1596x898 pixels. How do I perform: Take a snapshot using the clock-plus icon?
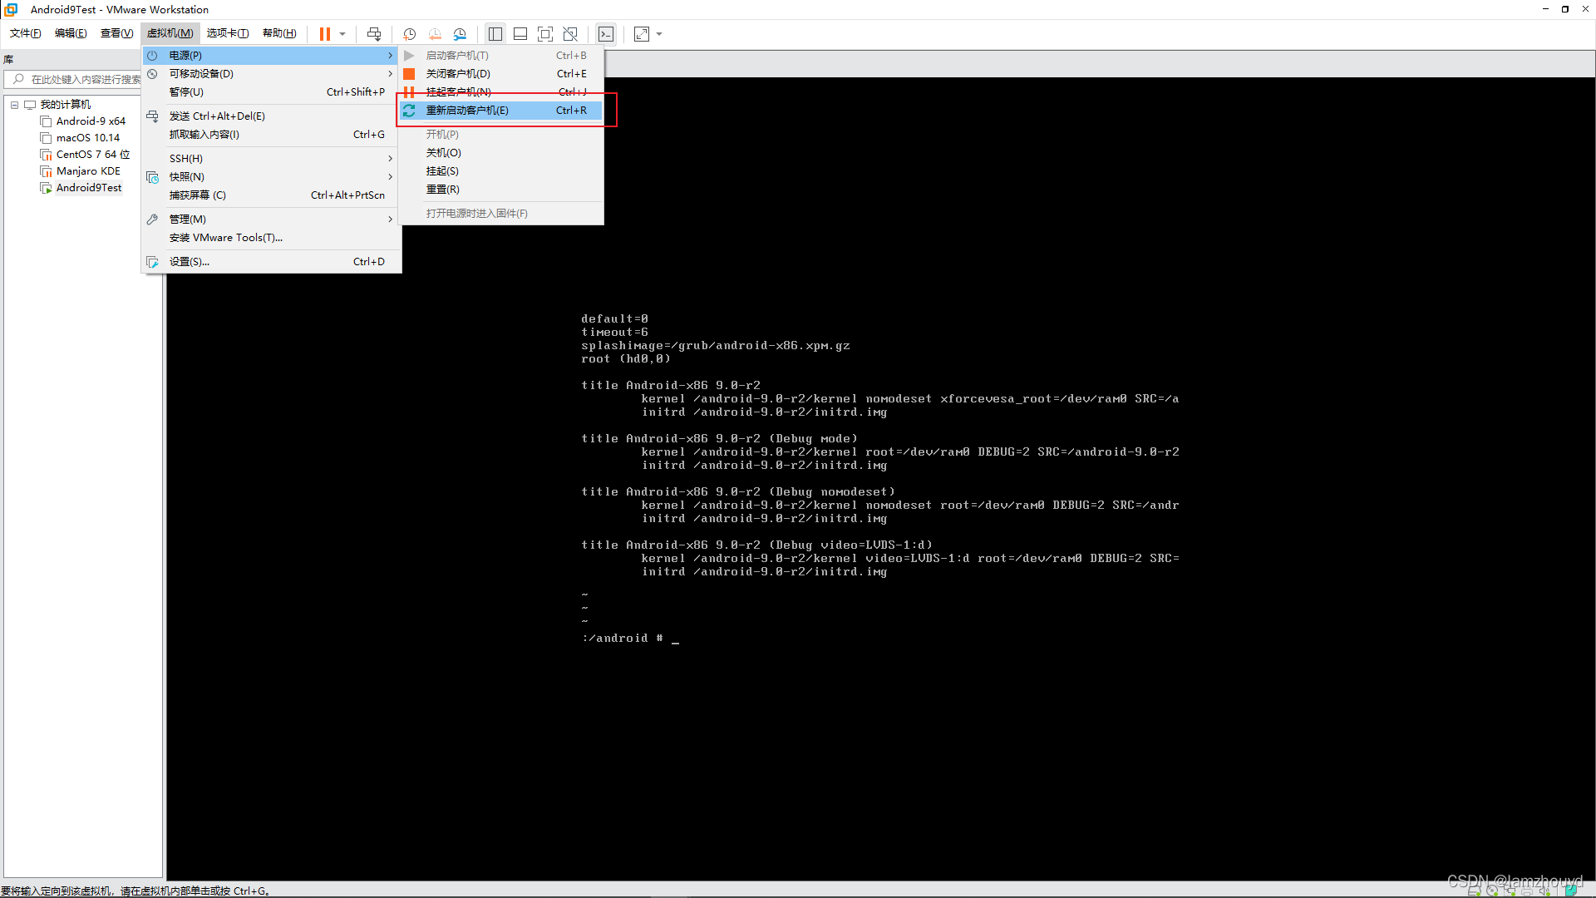tap(409, 34)
